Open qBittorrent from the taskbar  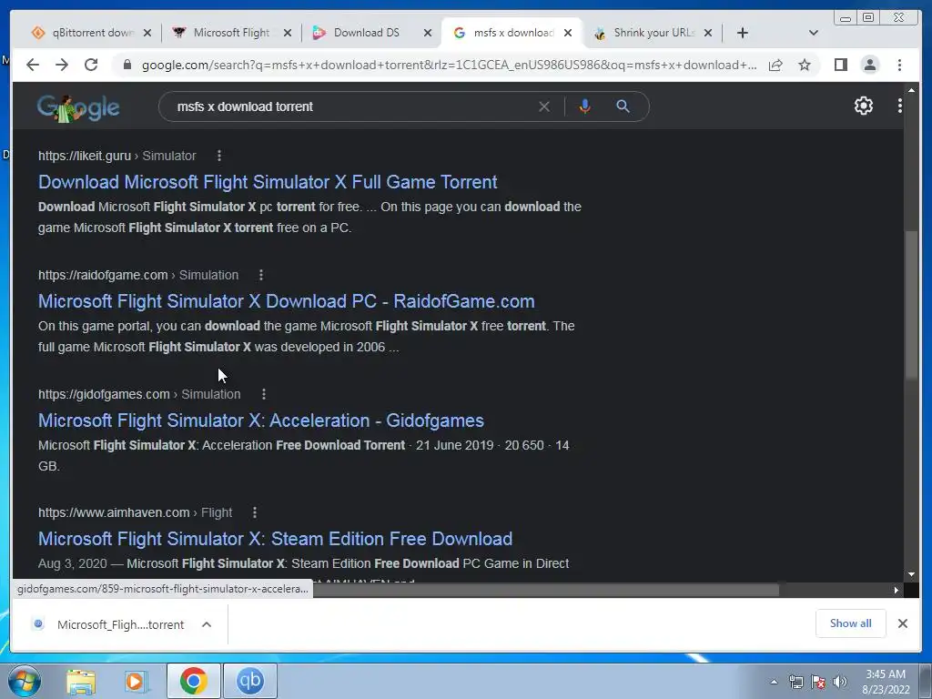pyautogui.click(x=250, y=681)
